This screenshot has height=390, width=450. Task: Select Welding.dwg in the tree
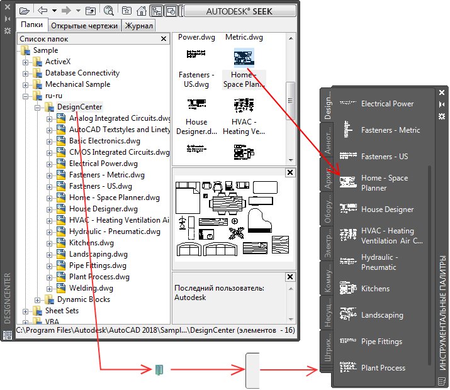coord(91,288)
